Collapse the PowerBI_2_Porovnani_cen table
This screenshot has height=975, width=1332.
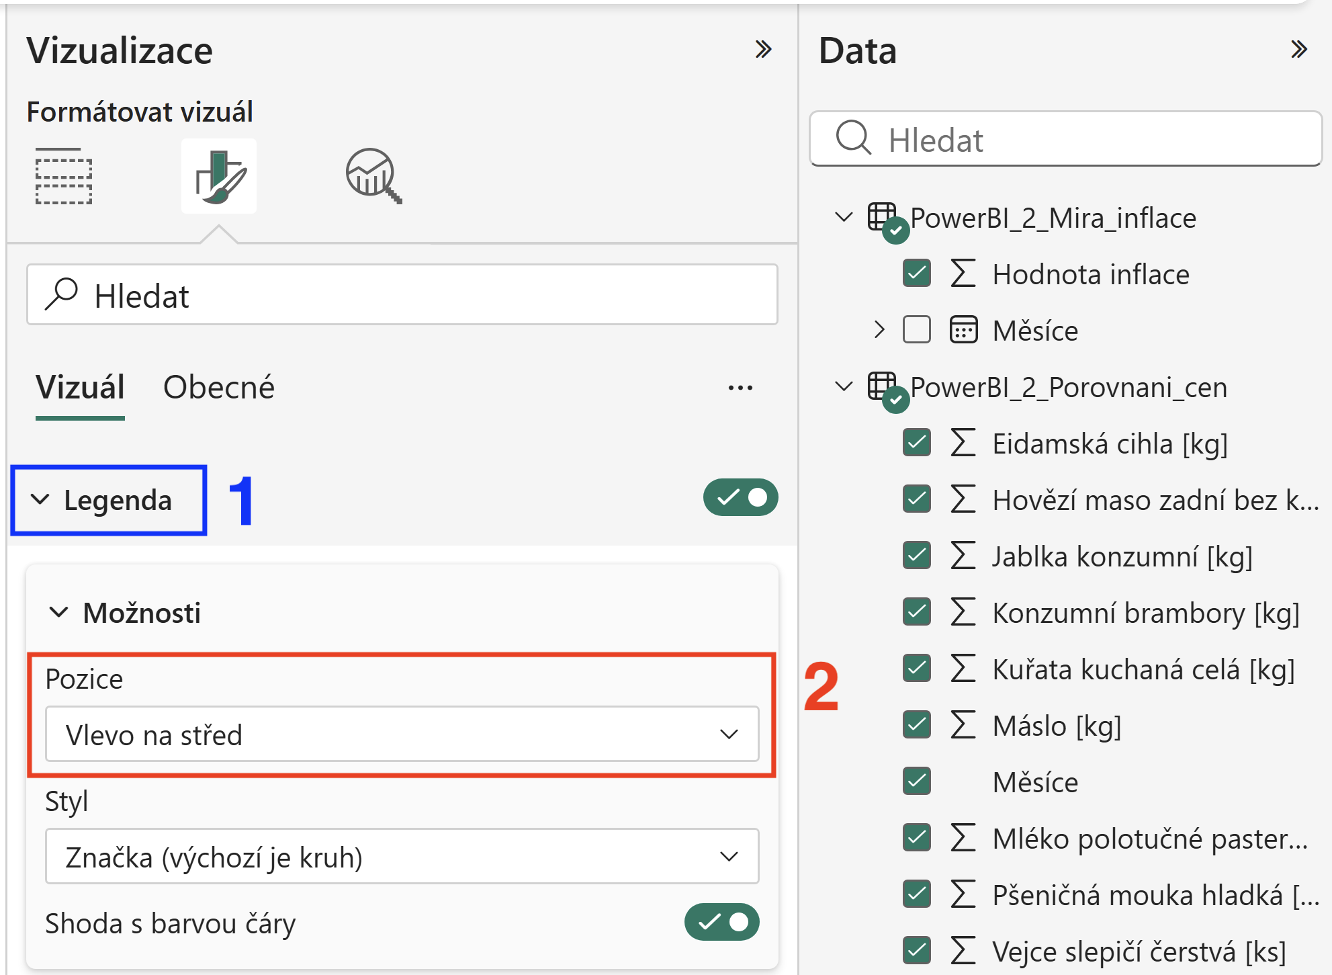[x=844, y=386]
